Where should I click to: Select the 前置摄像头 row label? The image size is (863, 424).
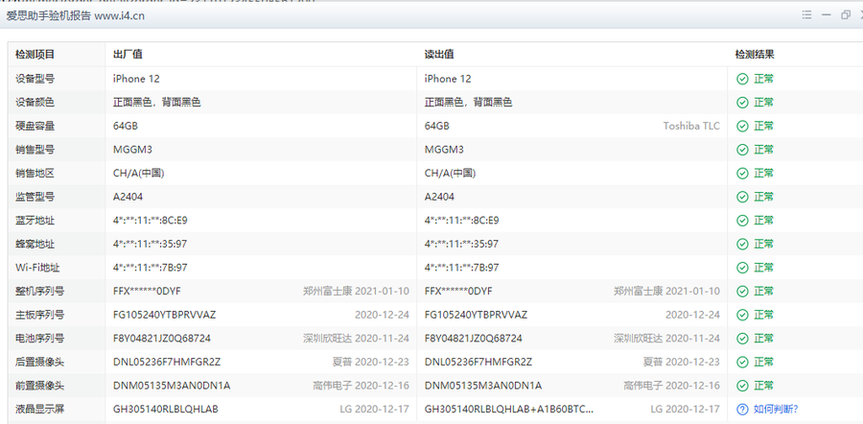click(x=39, y=386)
